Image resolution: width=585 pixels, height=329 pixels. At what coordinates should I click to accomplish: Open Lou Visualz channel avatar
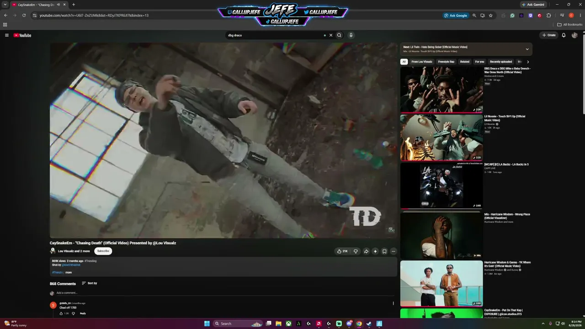tap(53, 251)
